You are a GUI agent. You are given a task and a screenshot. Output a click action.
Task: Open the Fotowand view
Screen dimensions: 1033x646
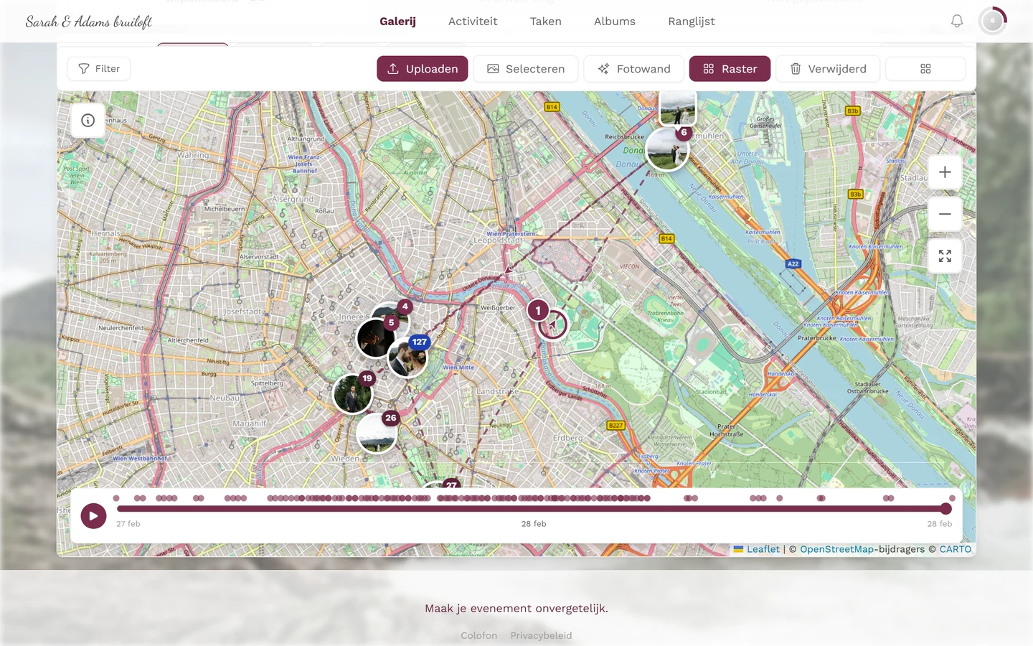(x=633, y=69)
